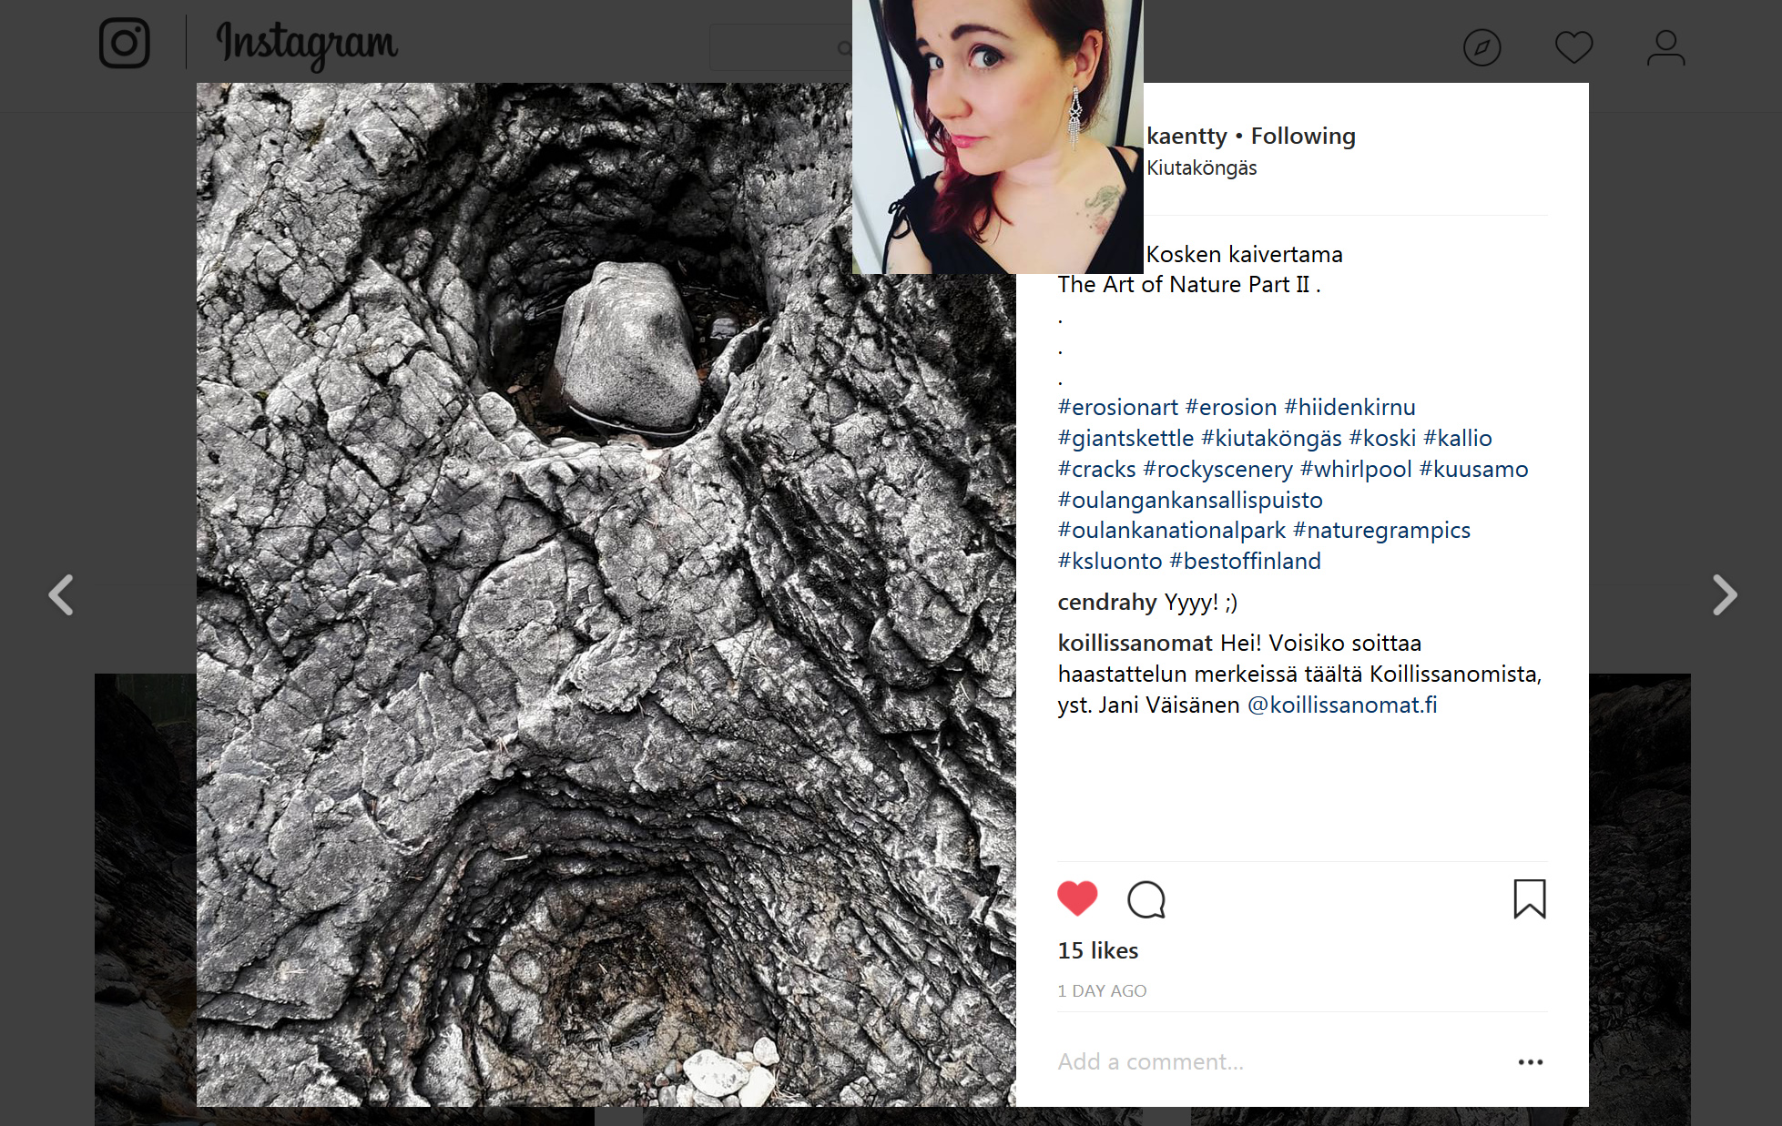Screen dimensions: 1782x1126
Task: Open the #naturegrampics hashtag
Action: coord(1381,530)
